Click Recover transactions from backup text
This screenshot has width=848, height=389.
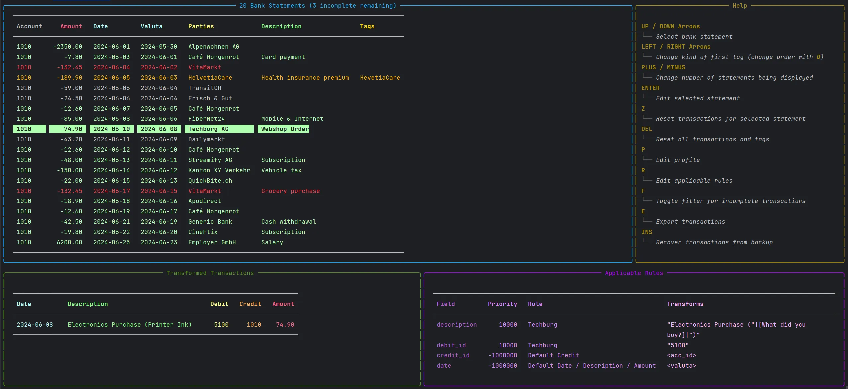[714, 242]
